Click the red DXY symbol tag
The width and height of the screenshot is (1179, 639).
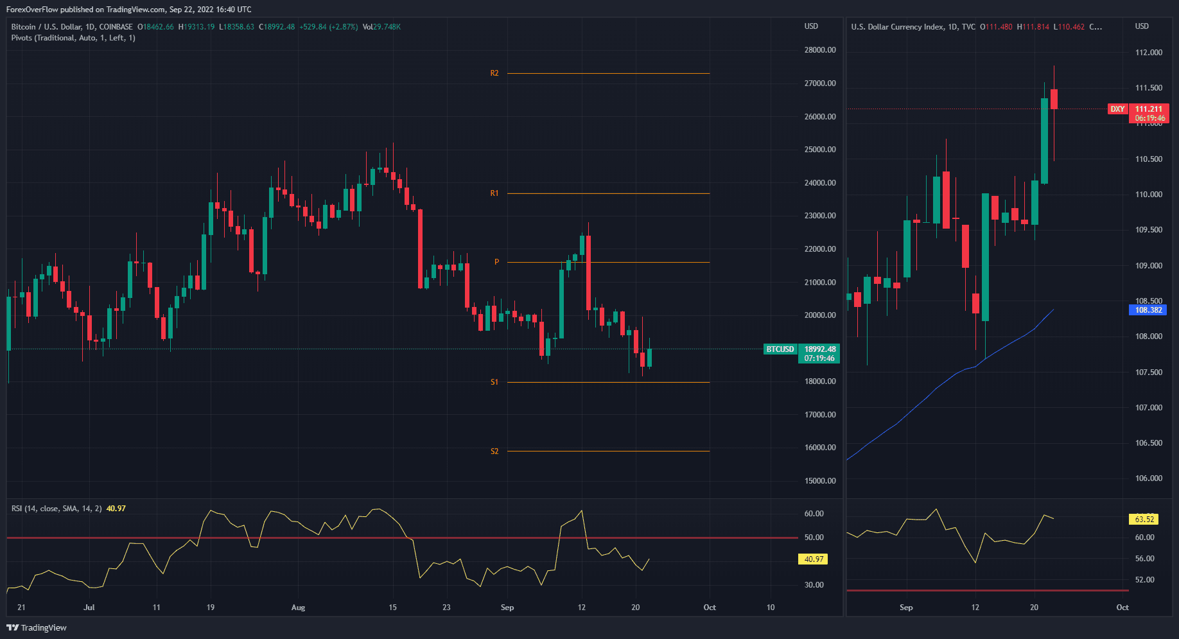click(x=1118, y=109)
